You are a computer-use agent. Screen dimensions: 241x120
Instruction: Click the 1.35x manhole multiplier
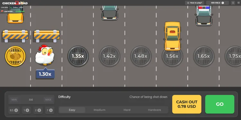78,56
